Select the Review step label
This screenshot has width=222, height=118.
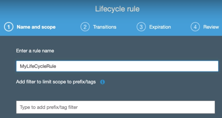point(211,27)
